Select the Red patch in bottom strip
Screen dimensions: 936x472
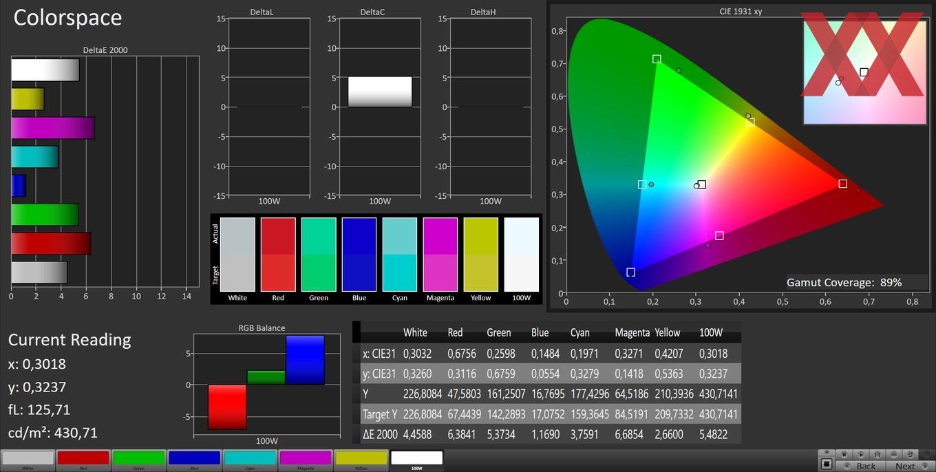(x=83, y=460)
